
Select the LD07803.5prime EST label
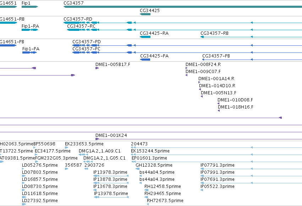click(x=40, y=172)
